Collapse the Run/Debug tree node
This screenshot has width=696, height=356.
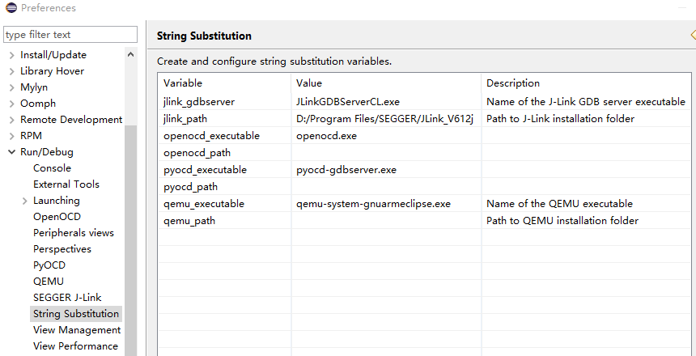point(11,152)
